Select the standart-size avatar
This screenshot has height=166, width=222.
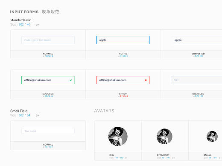point(164,136)
